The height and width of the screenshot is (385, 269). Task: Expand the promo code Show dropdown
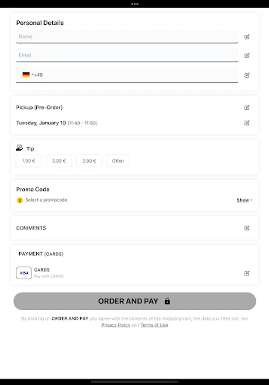(245, 200)
